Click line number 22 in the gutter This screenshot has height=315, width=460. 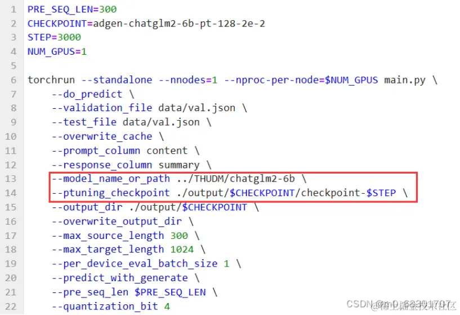coord(11,307)
